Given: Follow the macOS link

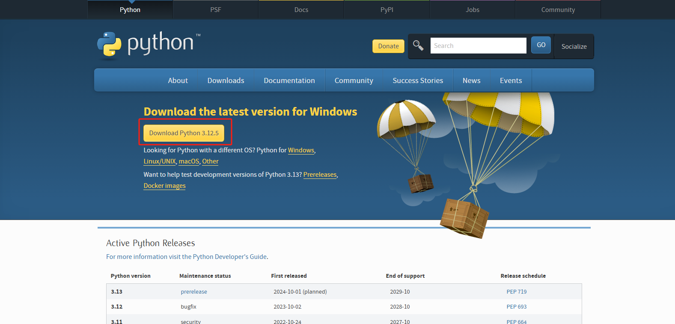Looking at the screenshot, I should pos(189,161).
